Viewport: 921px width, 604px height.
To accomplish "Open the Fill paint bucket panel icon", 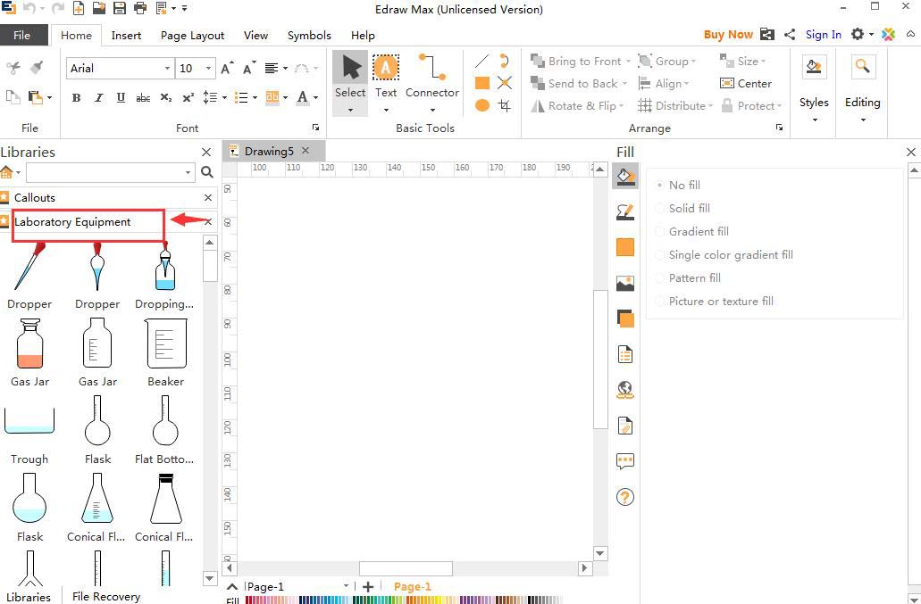I will tap(625, 176).
